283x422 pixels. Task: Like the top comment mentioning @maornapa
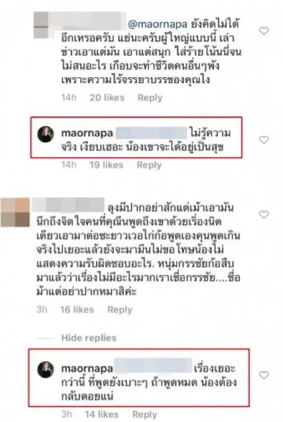[264, 31]
